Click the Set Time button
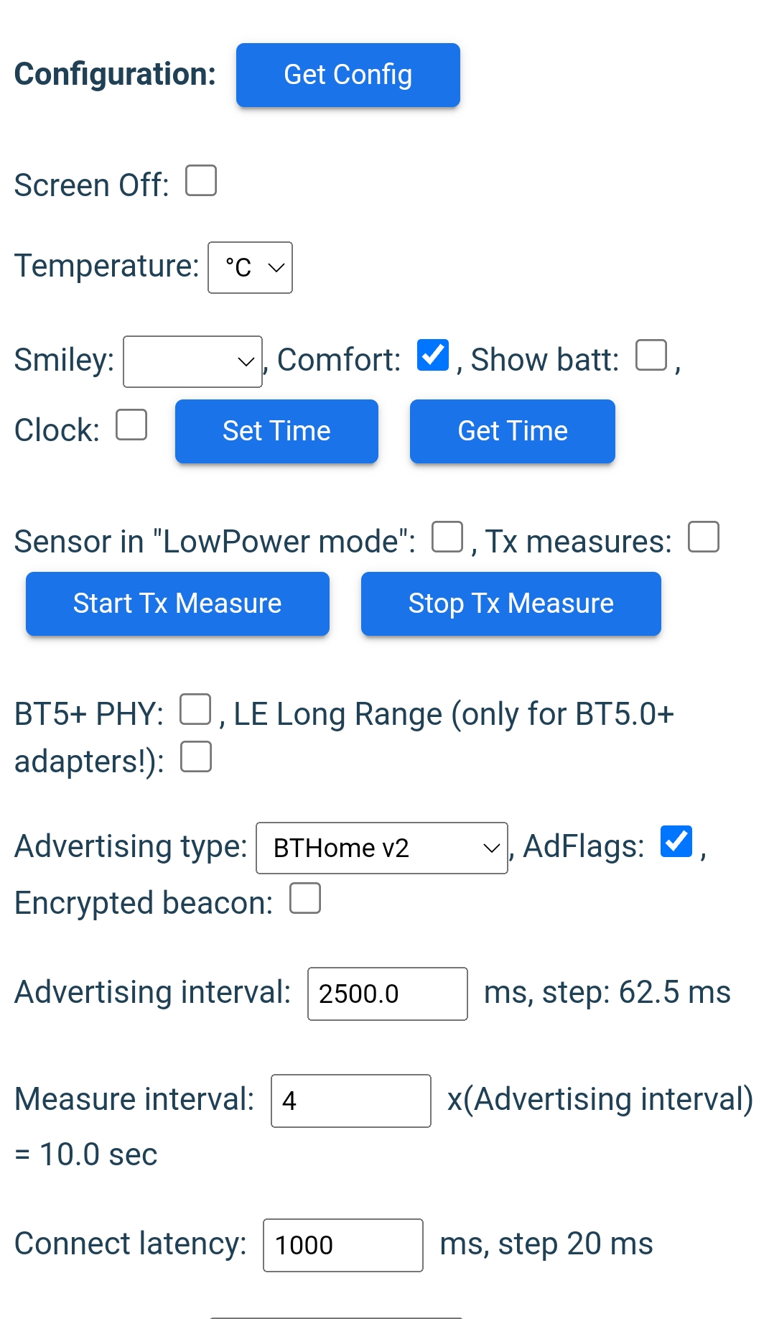Screen dimensions: 769x1319 (276, 431)
